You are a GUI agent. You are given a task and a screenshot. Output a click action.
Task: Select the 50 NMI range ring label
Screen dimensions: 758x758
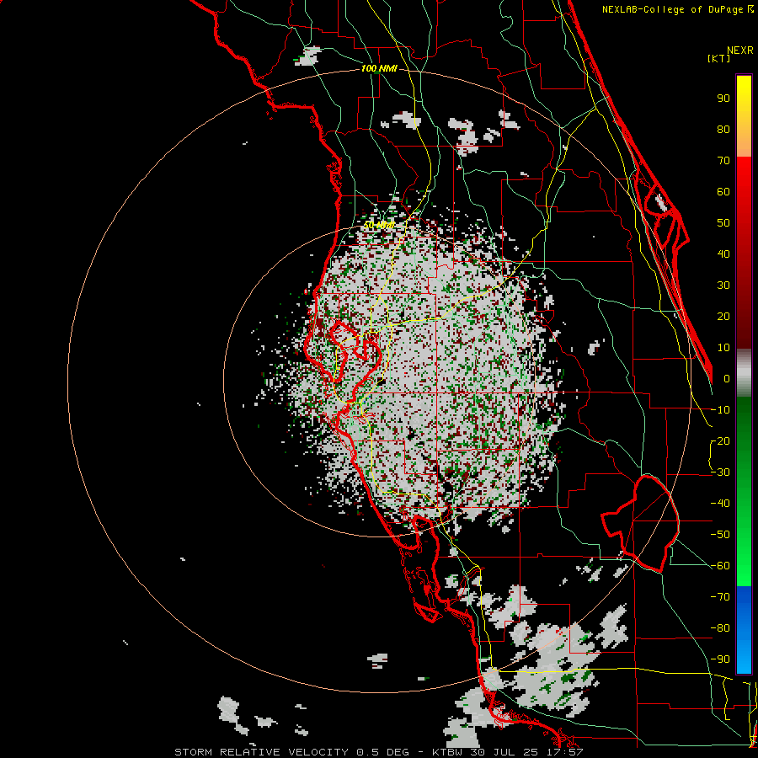tap(378, 225)
